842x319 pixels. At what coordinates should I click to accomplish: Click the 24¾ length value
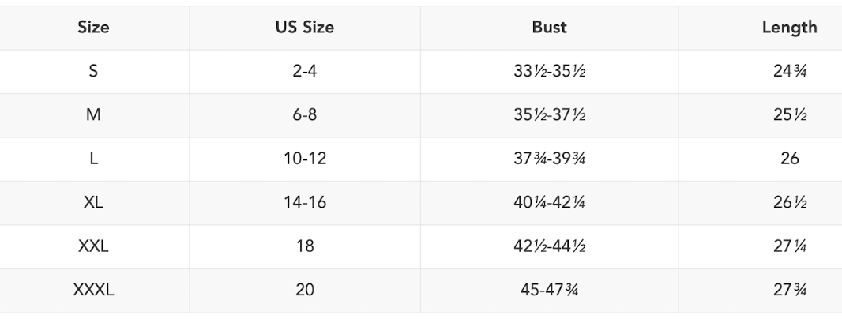(x=789, y=72)
